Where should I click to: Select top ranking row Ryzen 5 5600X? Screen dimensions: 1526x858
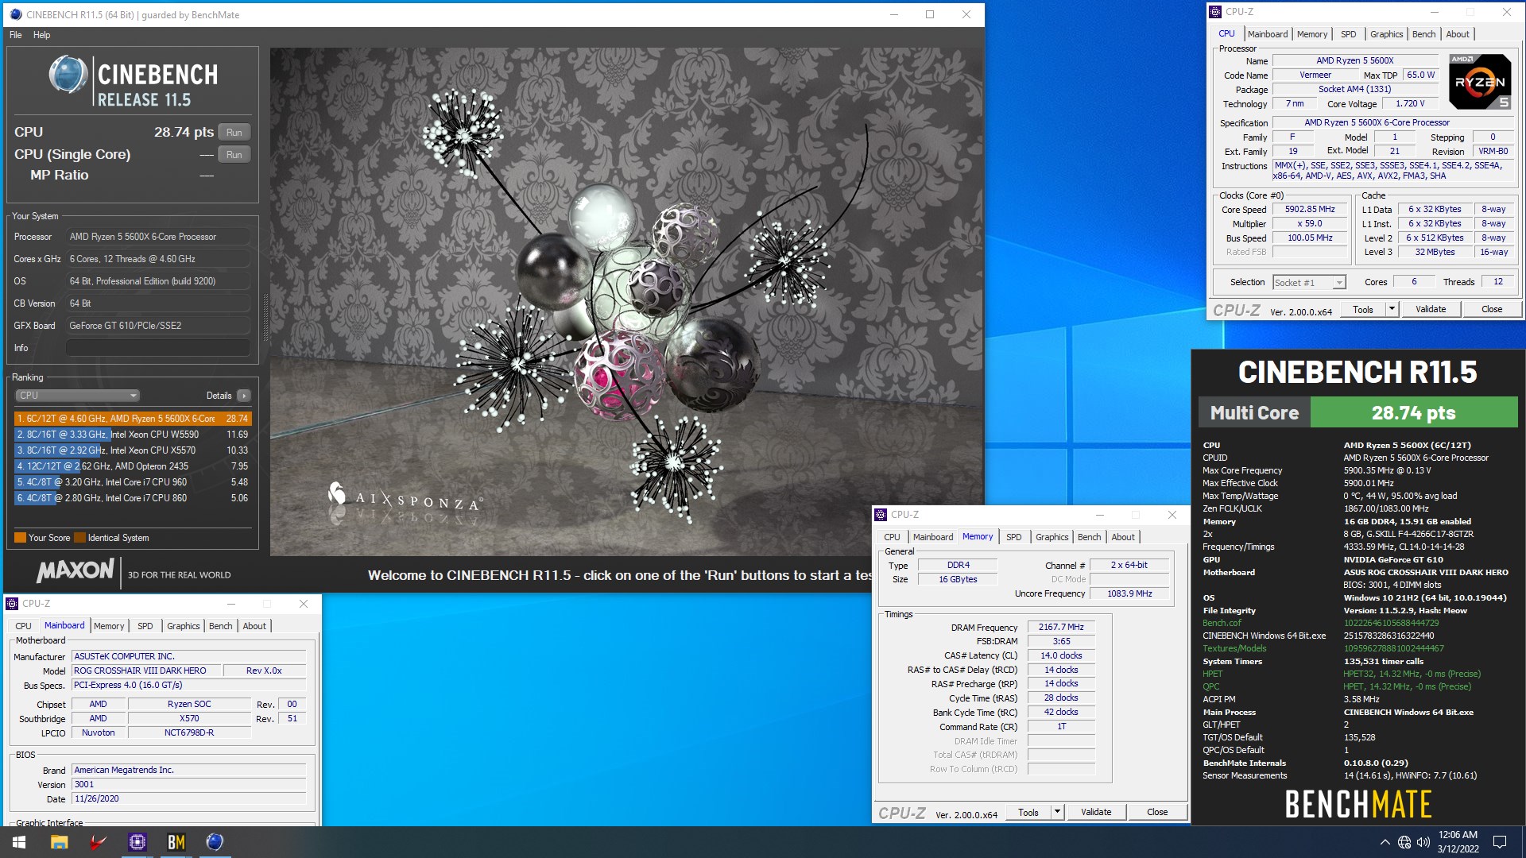(x=133, y=419)
